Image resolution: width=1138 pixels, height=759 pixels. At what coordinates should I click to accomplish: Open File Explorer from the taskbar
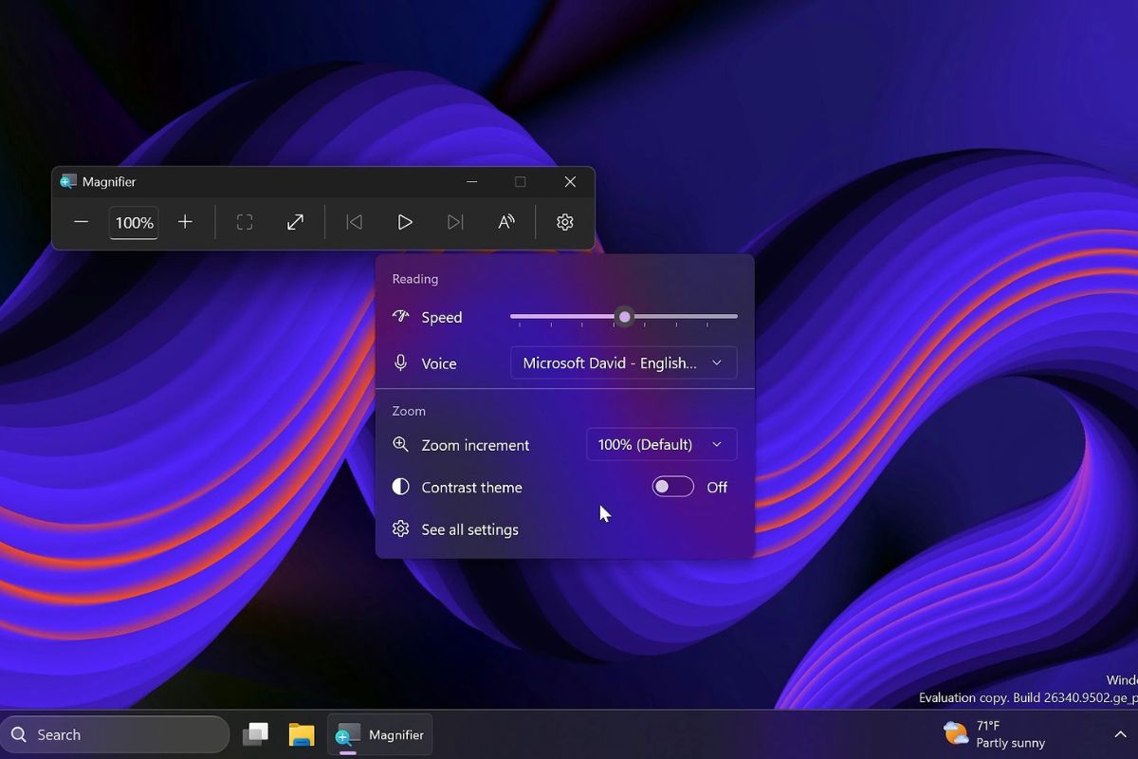[x=302, y=734]
